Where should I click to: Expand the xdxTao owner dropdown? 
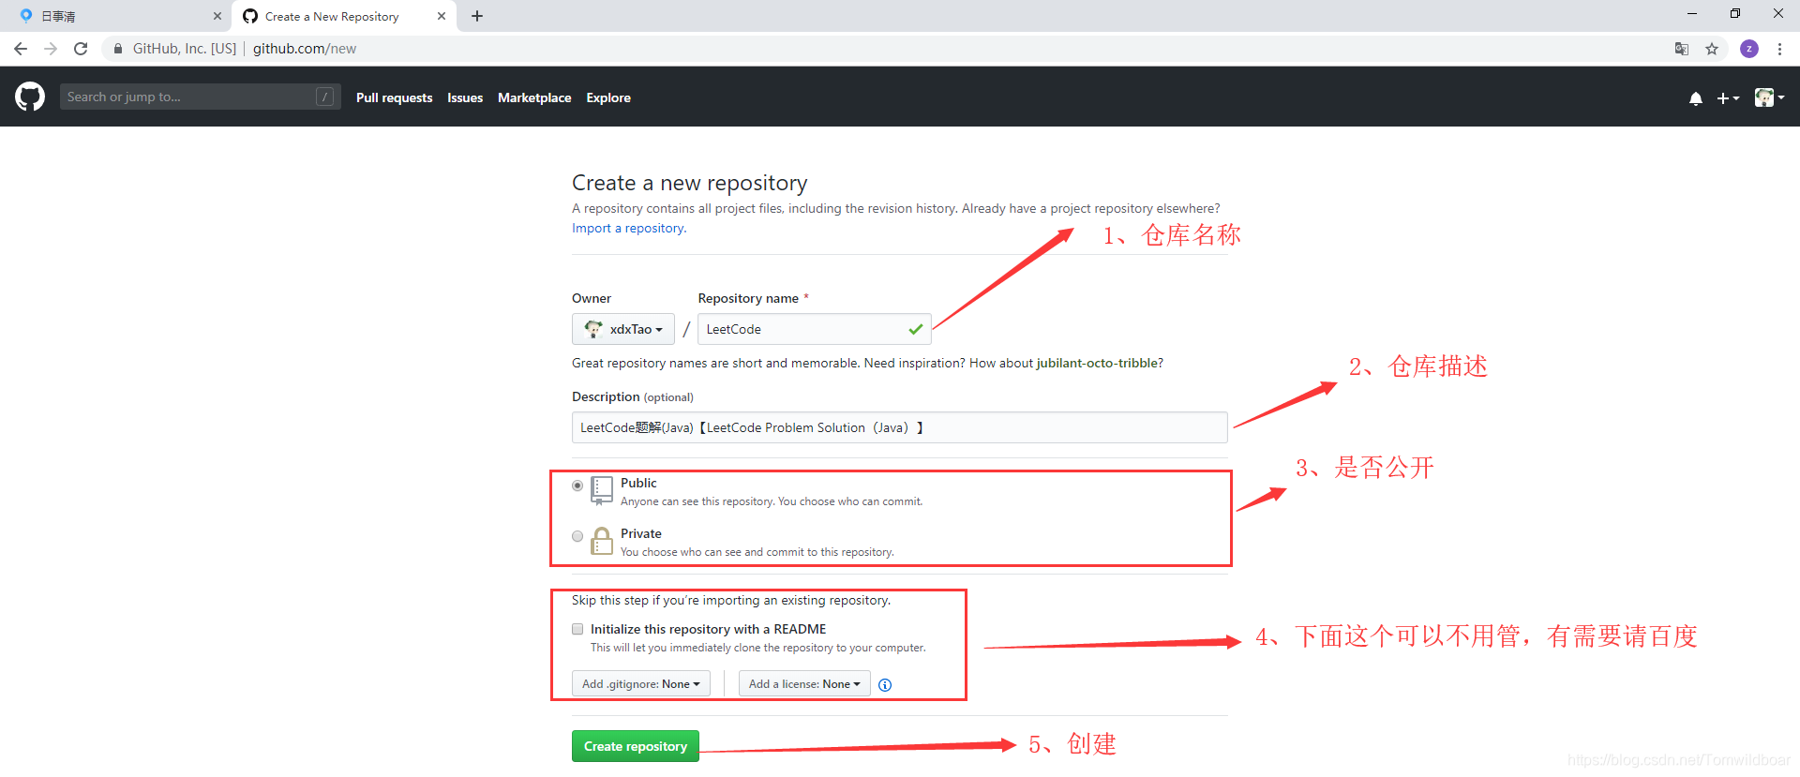point(623,329)
